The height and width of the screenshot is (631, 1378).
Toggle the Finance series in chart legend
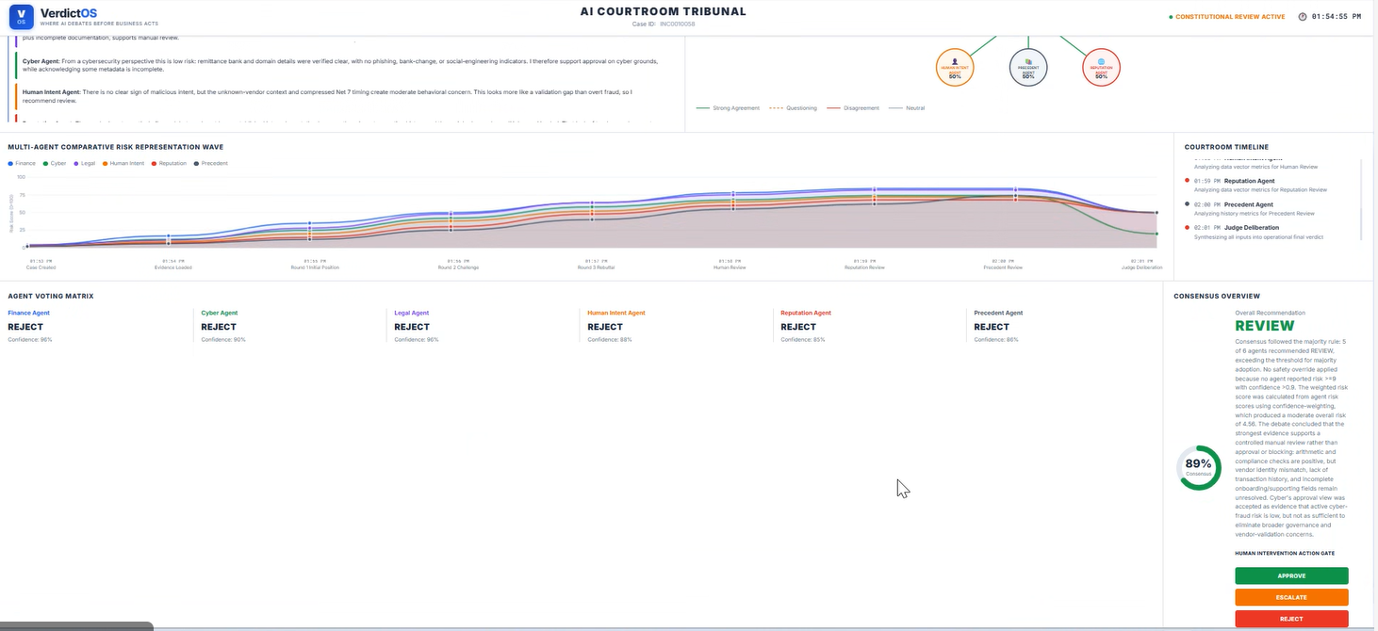[x=22, y=163]
